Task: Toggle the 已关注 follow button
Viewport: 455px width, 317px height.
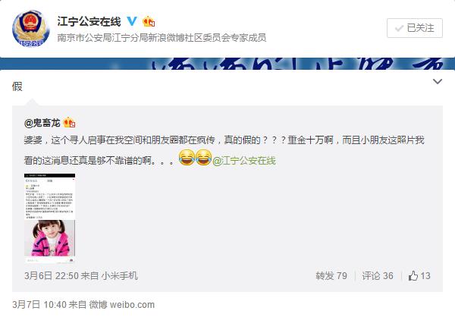Action: tap(415, 28)
